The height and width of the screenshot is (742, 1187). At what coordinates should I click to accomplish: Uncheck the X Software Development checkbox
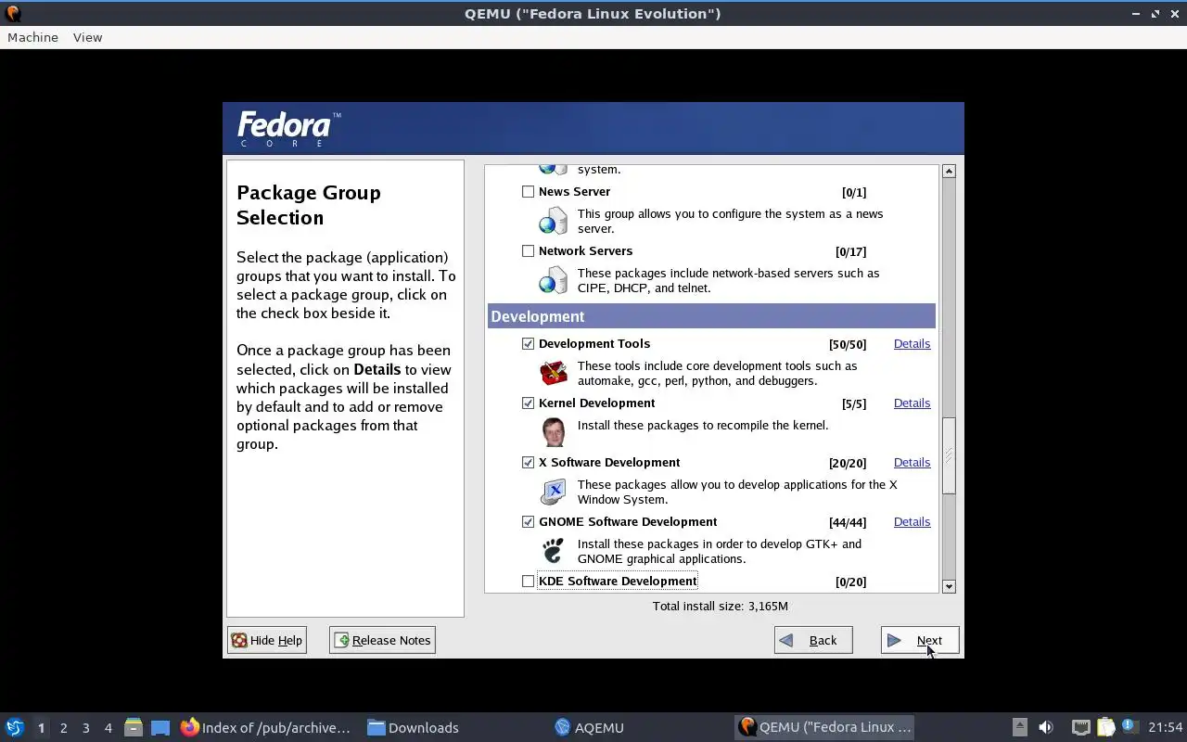click(x=528, y=462)
